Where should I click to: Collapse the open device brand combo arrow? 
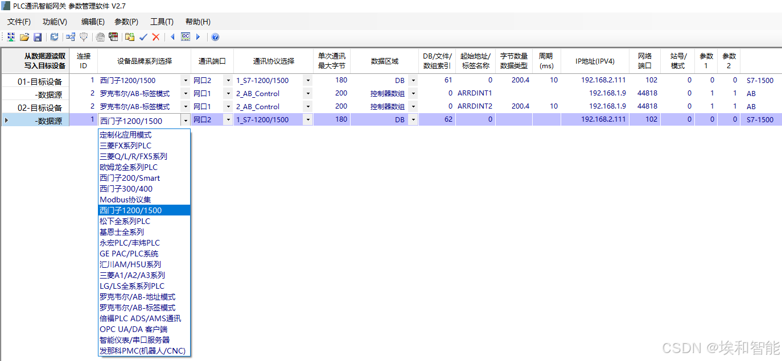[186, 120]
